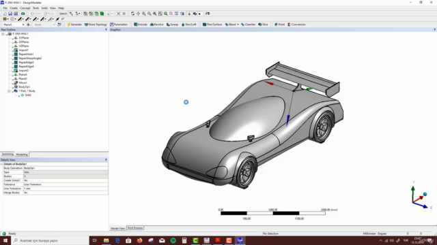Screen dimensions: 437x245
Task: Open the View menu
Action: click(x=53, y=8)
